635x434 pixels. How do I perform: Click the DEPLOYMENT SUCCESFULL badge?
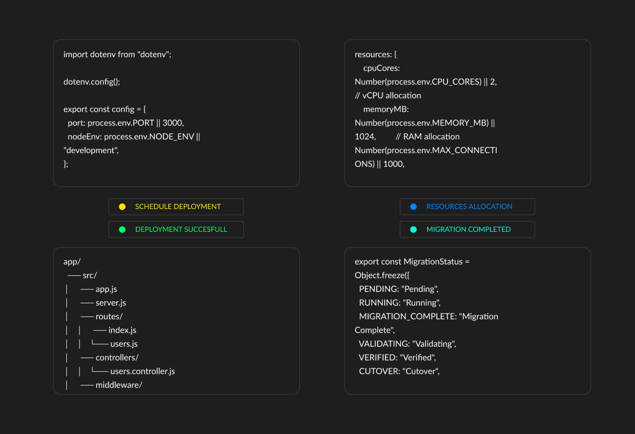tap(176, 230)
